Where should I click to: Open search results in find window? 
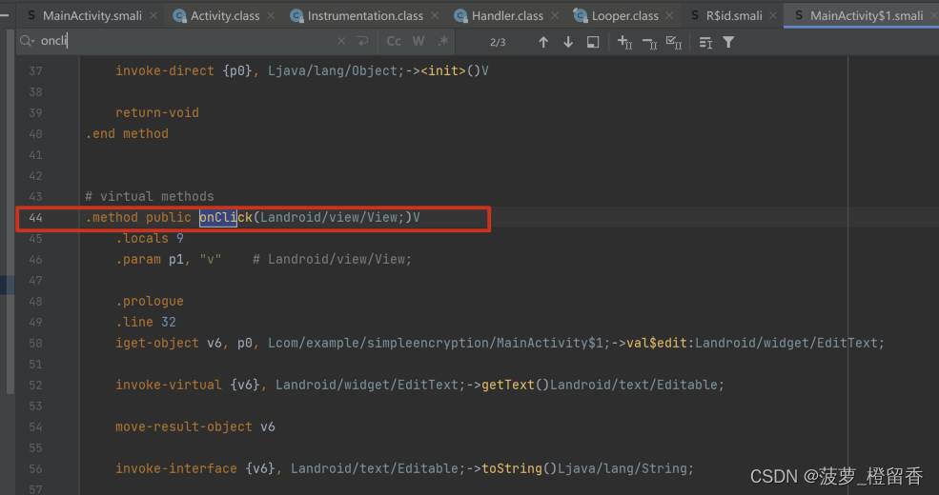[593, 42]
